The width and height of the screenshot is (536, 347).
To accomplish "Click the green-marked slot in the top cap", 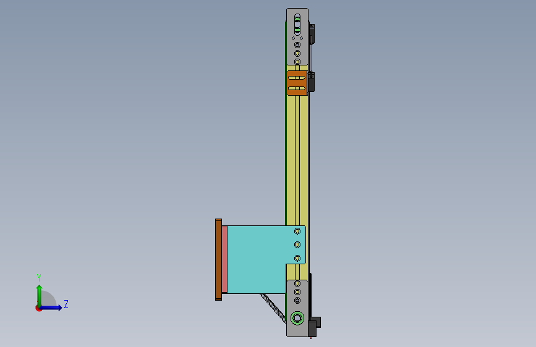I will (x=297, y=25).
